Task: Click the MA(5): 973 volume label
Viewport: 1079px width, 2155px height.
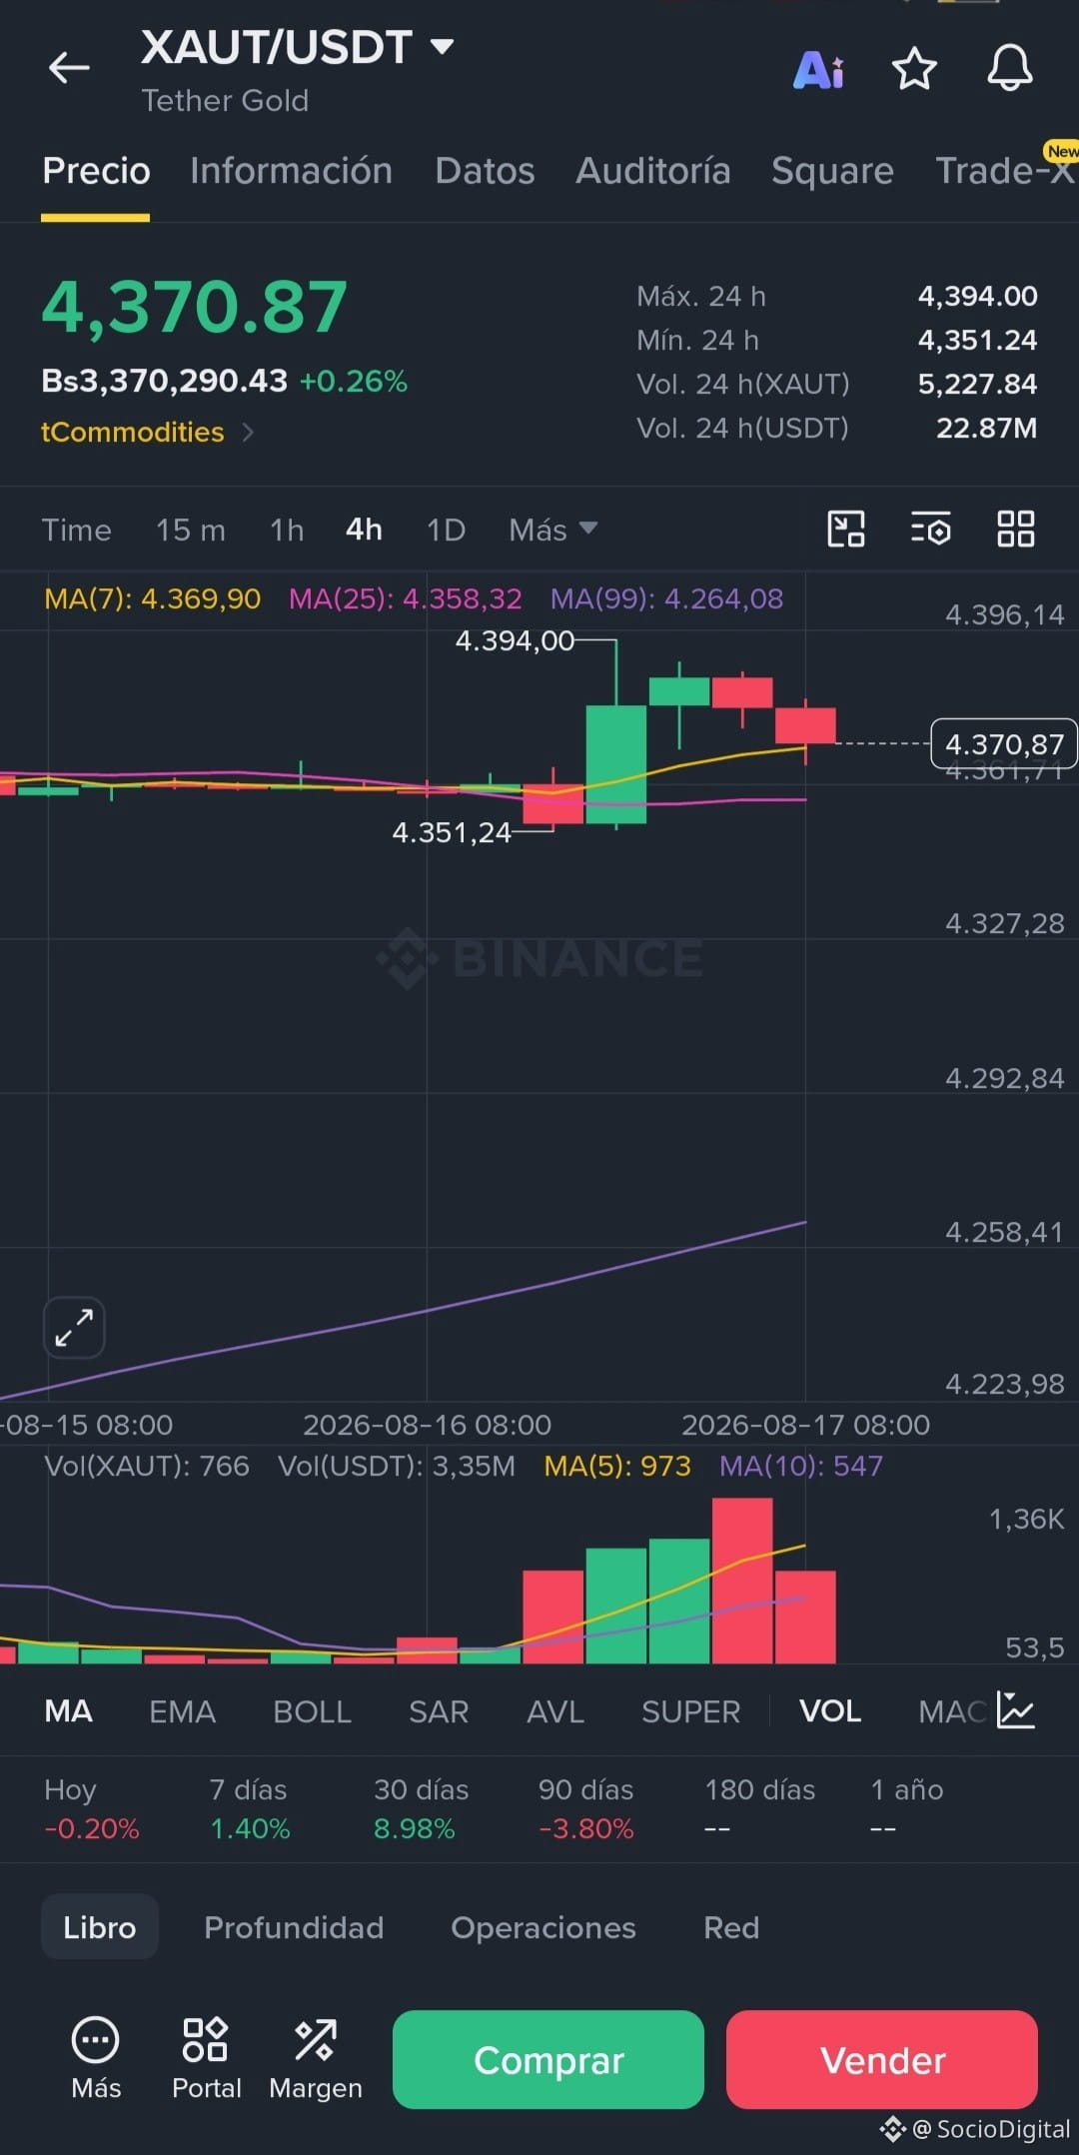Action: pyautogui.click(x=617, y=1466)
